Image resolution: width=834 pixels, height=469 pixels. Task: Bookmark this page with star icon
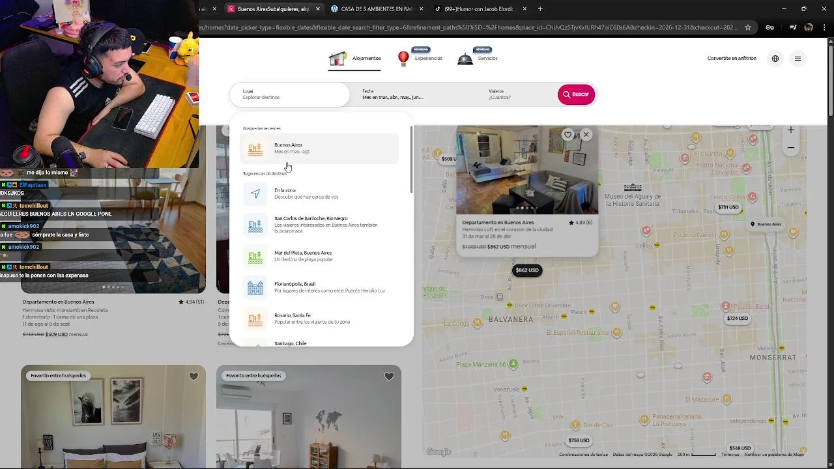(748, 27)
